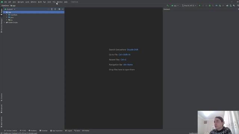Open the Navigate menu
Screen dimensions: 239x134
[x=21, y=2]
